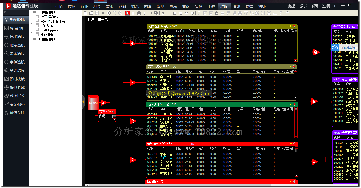Select 资金强势 in the left sidebar
Screen dimensions: 361x188
point(16,104)
